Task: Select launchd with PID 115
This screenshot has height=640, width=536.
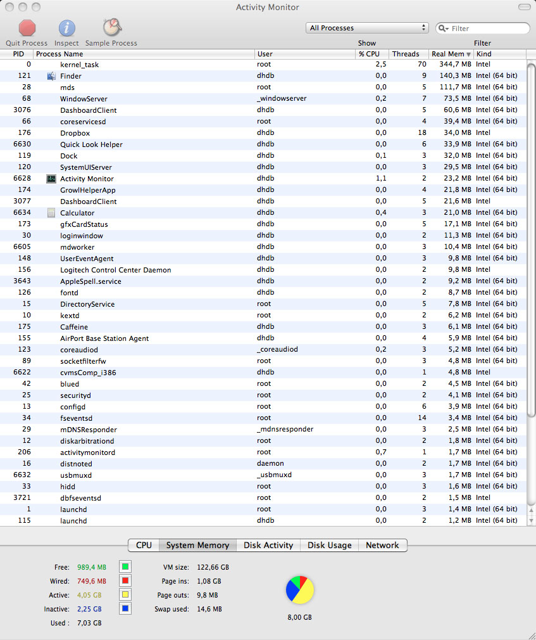Action: coord(263,521)
